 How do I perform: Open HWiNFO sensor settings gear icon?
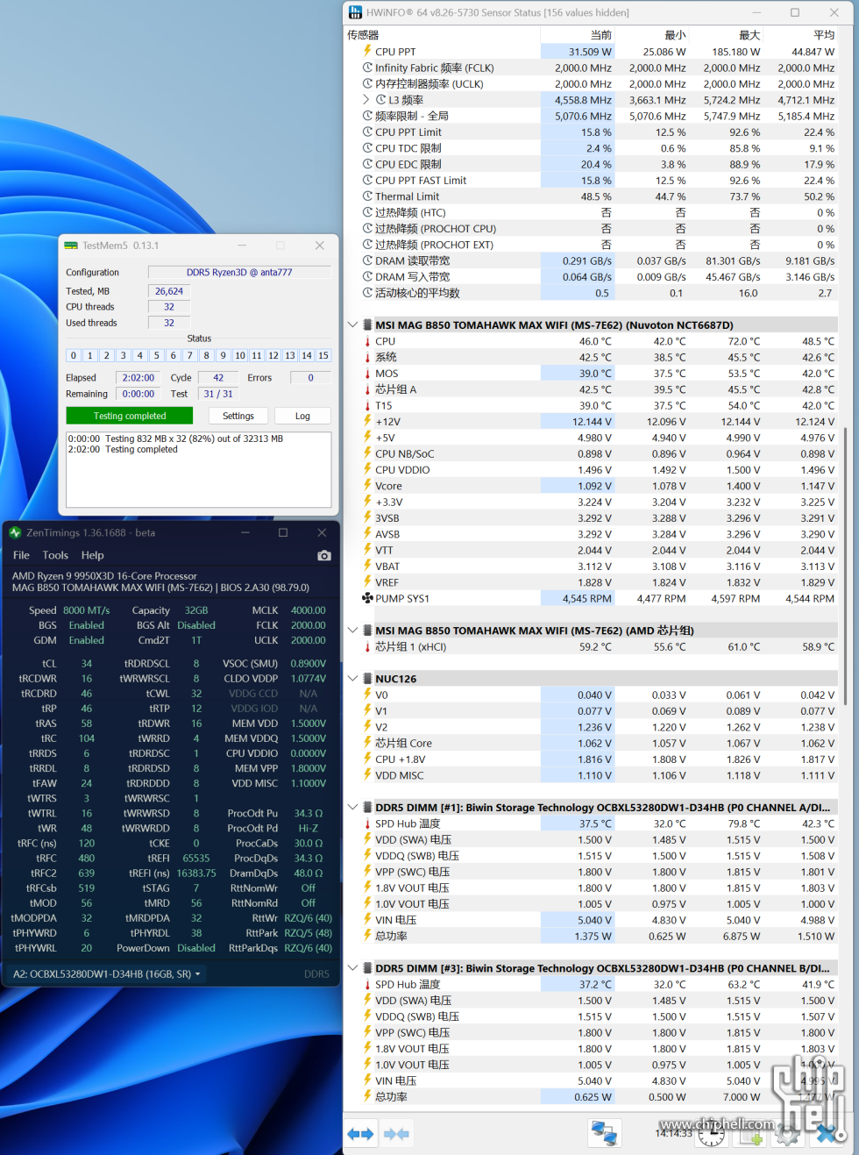788,1136
